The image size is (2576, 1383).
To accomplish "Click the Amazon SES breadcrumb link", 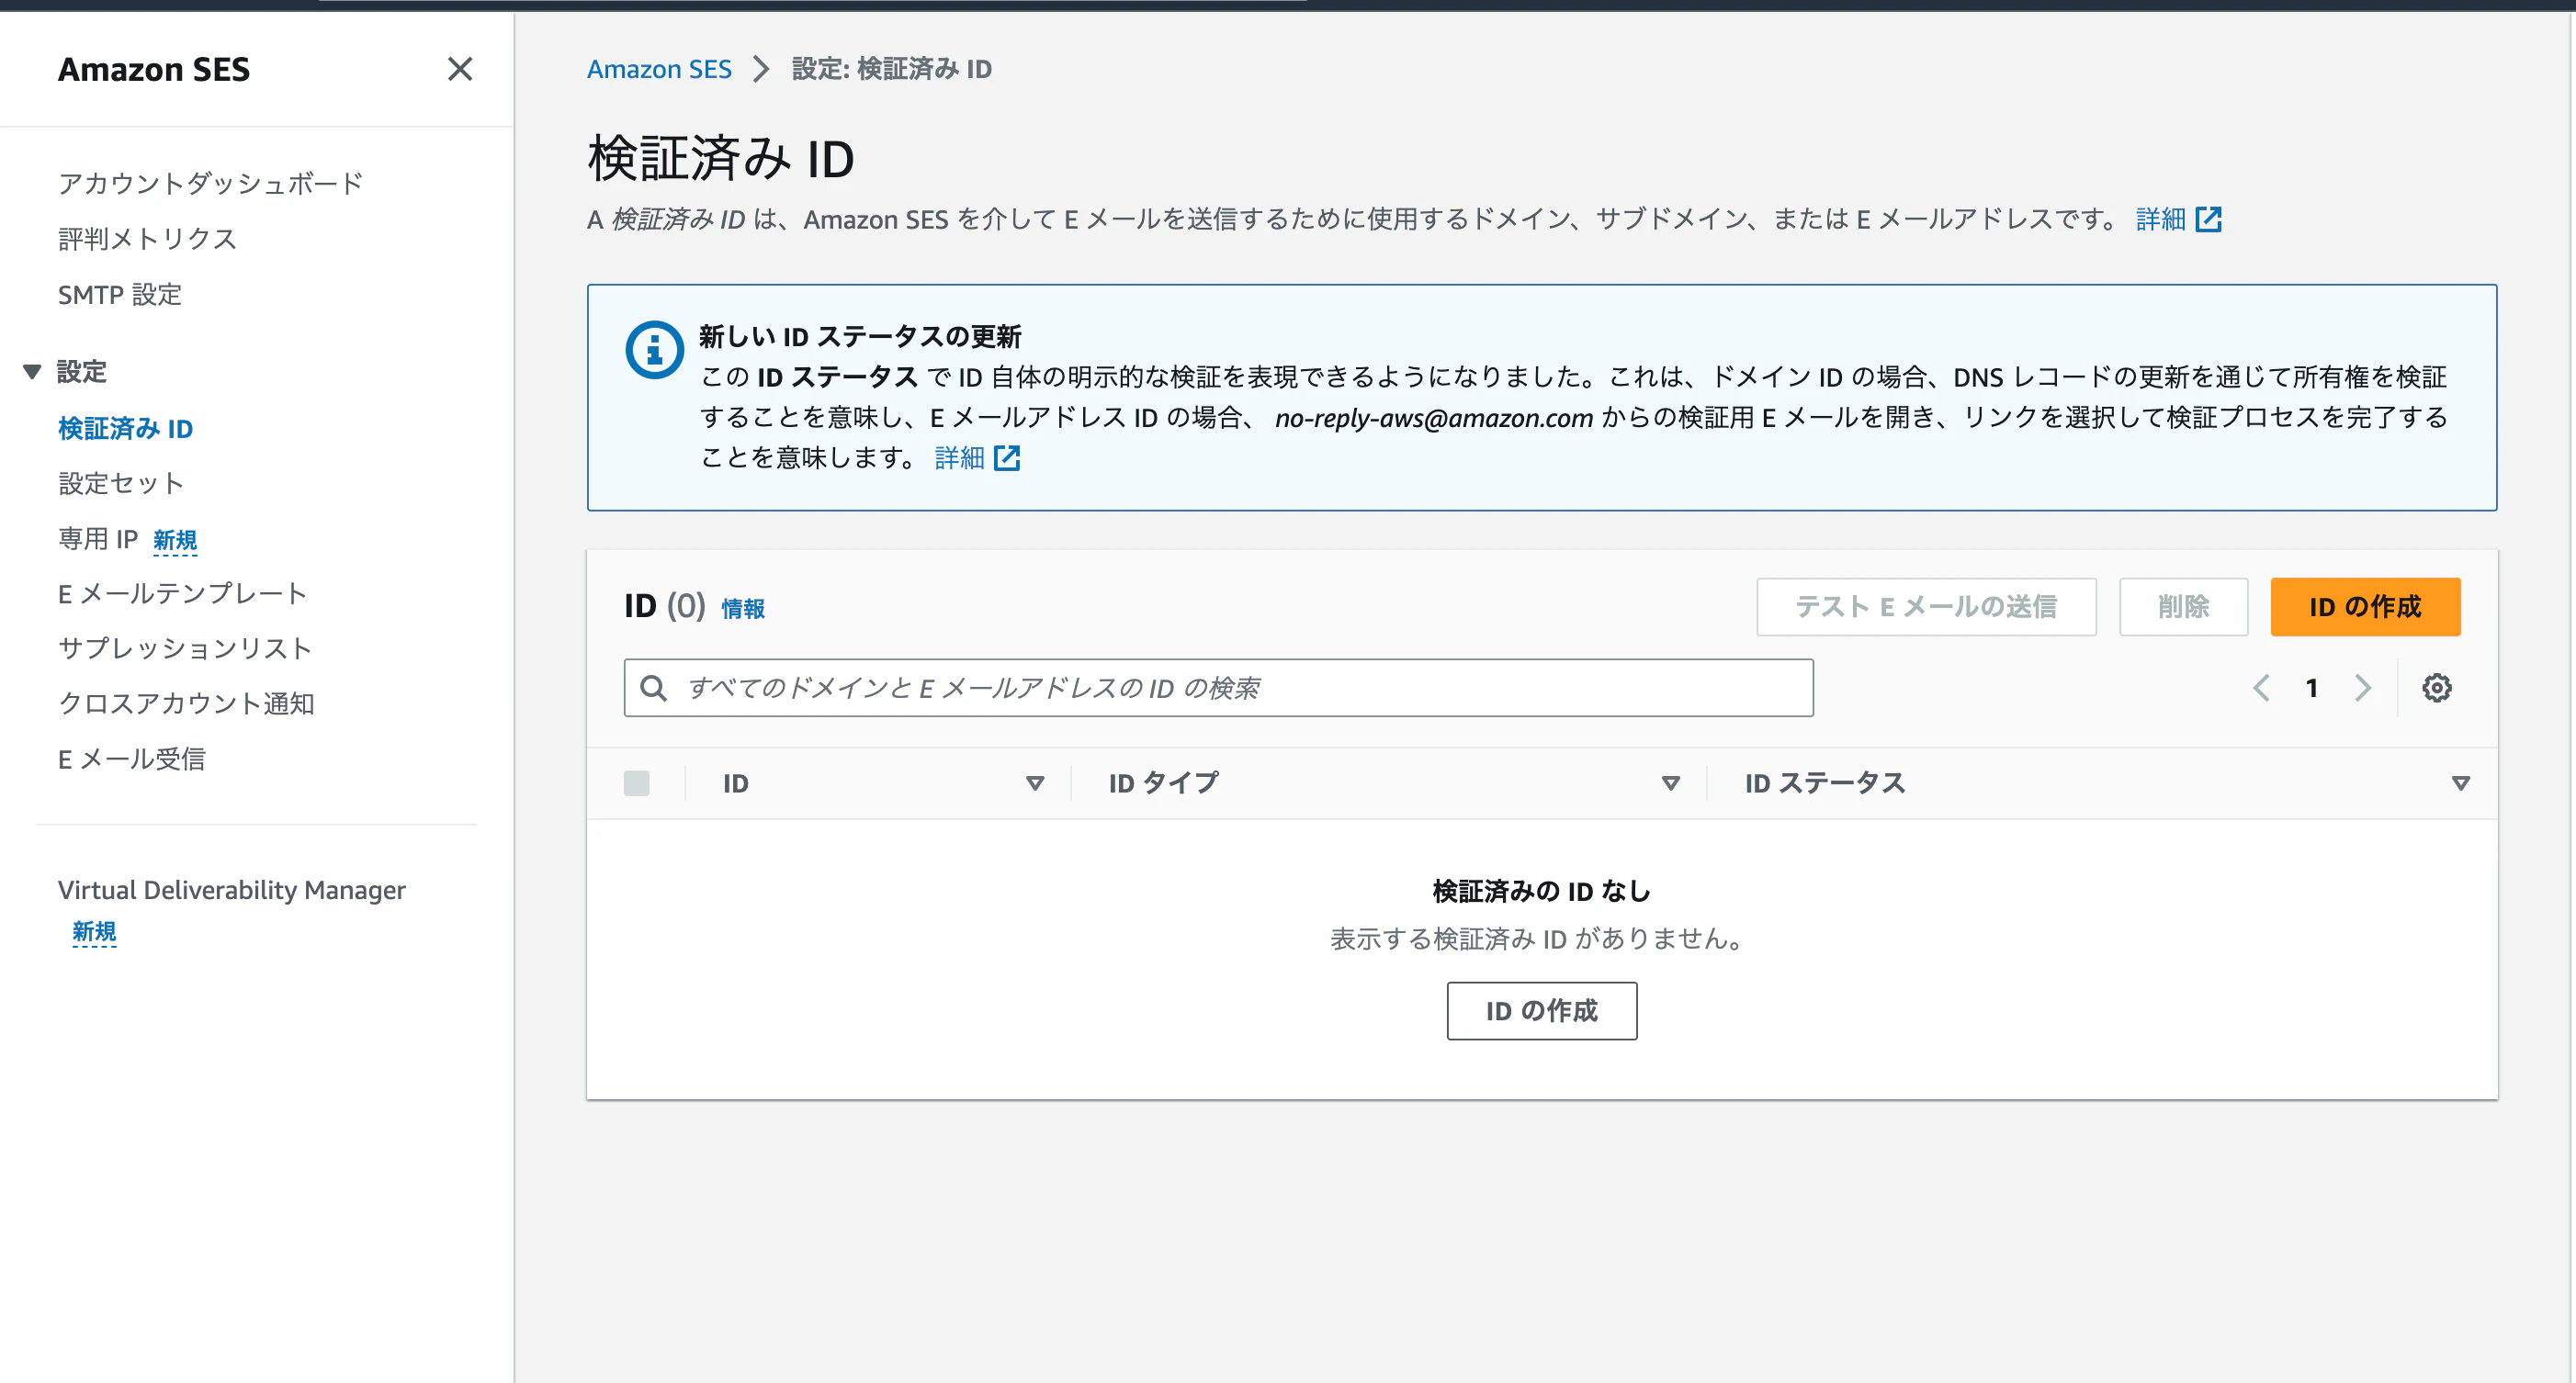I will click(x=659, y=69).
